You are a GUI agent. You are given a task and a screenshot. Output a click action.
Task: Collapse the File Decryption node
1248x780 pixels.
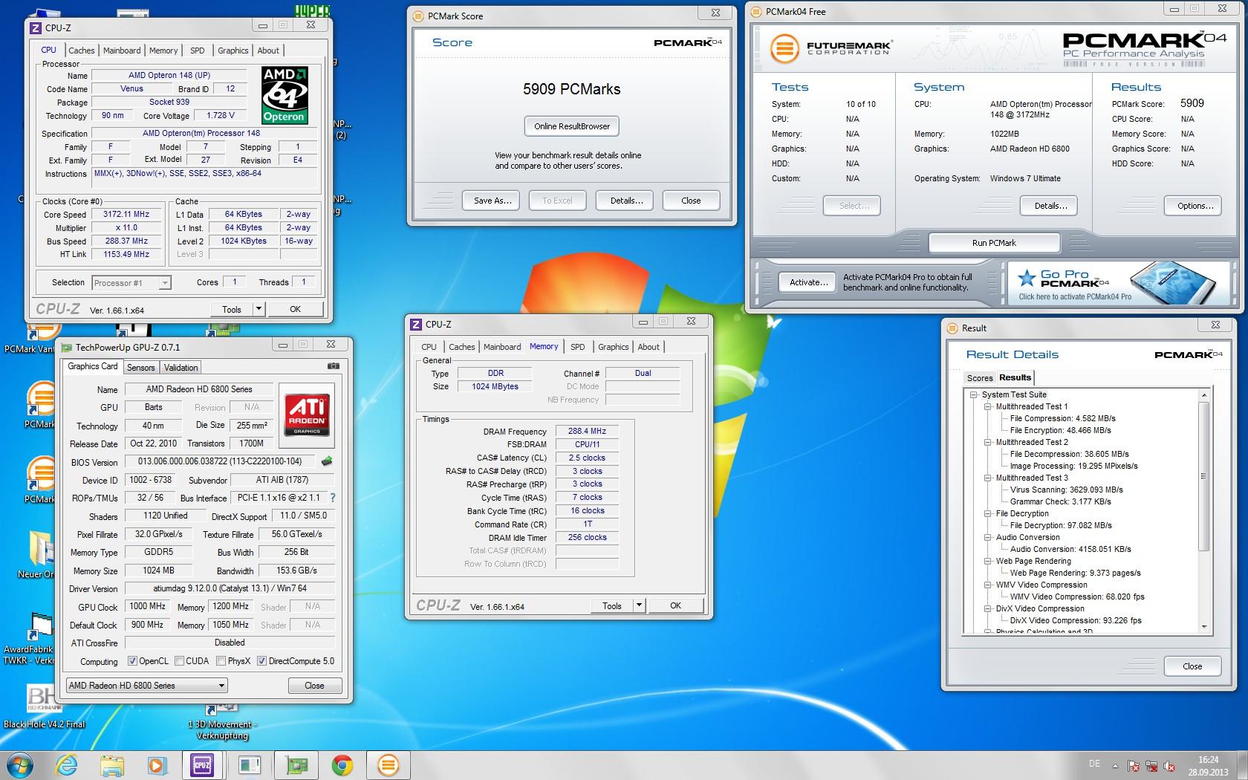(x=988, y=513)
